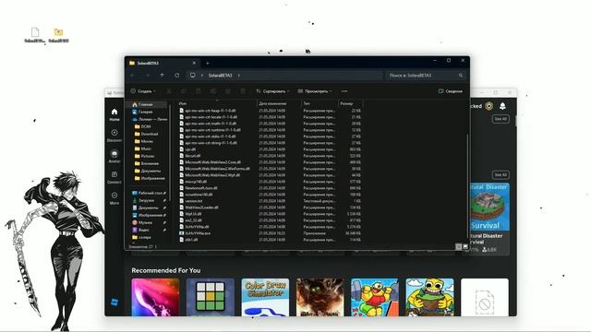Go up one folder level in Explorer
This screenshot has width=591, height=332.
(163, 76)
